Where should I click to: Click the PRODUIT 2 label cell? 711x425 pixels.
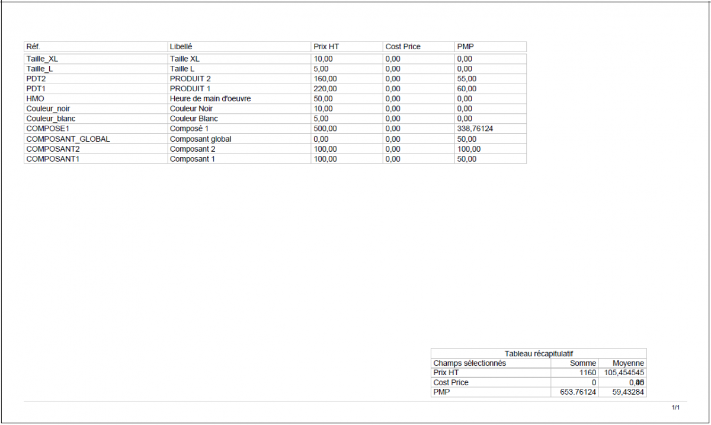[x=190, y=79]
